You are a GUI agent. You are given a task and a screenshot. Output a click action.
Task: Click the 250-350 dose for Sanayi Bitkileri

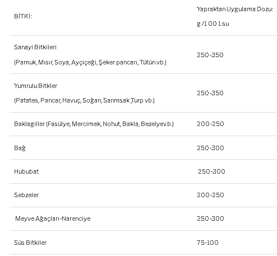pos(210,55)
